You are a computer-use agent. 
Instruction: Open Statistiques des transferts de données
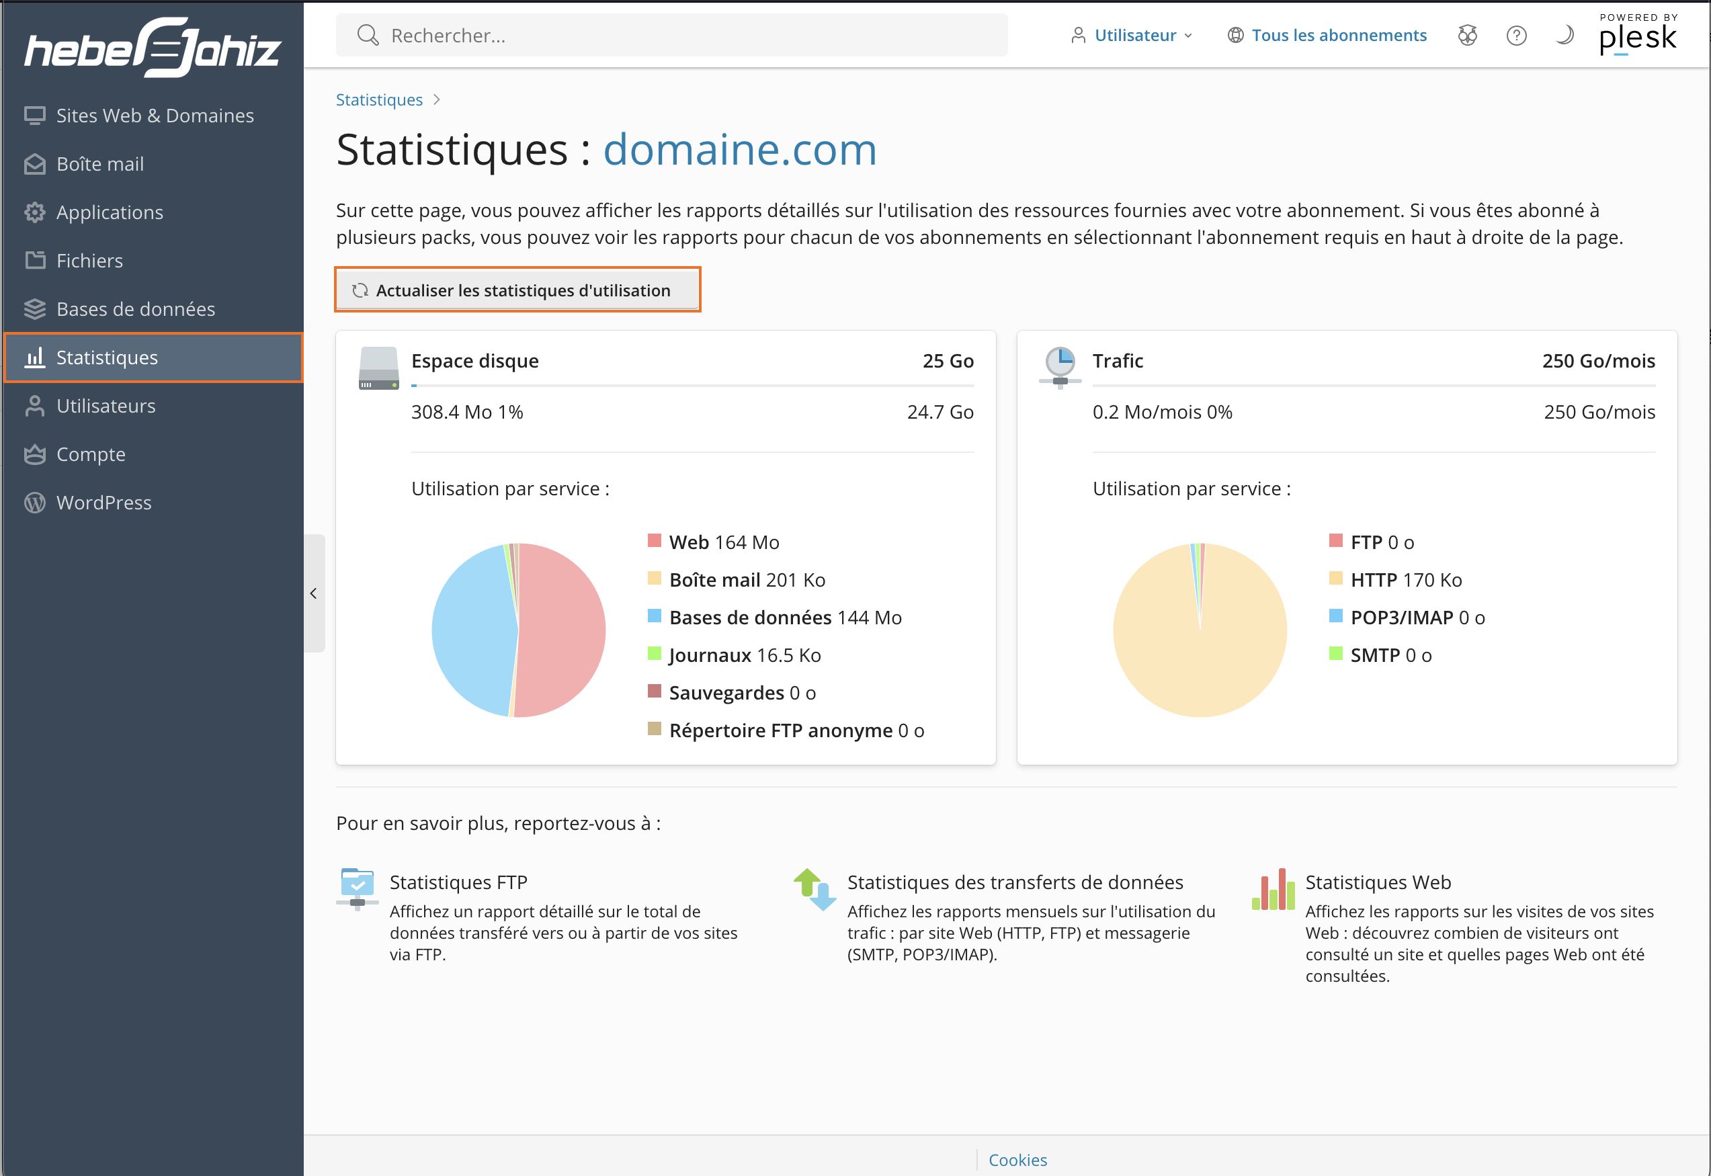tap(1015, 882)
